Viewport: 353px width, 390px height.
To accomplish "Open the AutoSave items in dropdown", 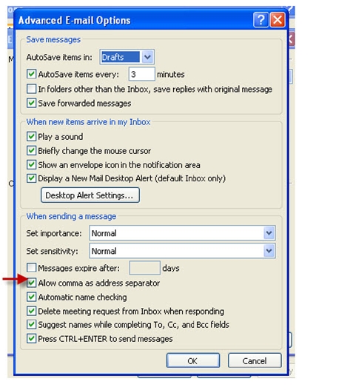I will coord(147,57).
